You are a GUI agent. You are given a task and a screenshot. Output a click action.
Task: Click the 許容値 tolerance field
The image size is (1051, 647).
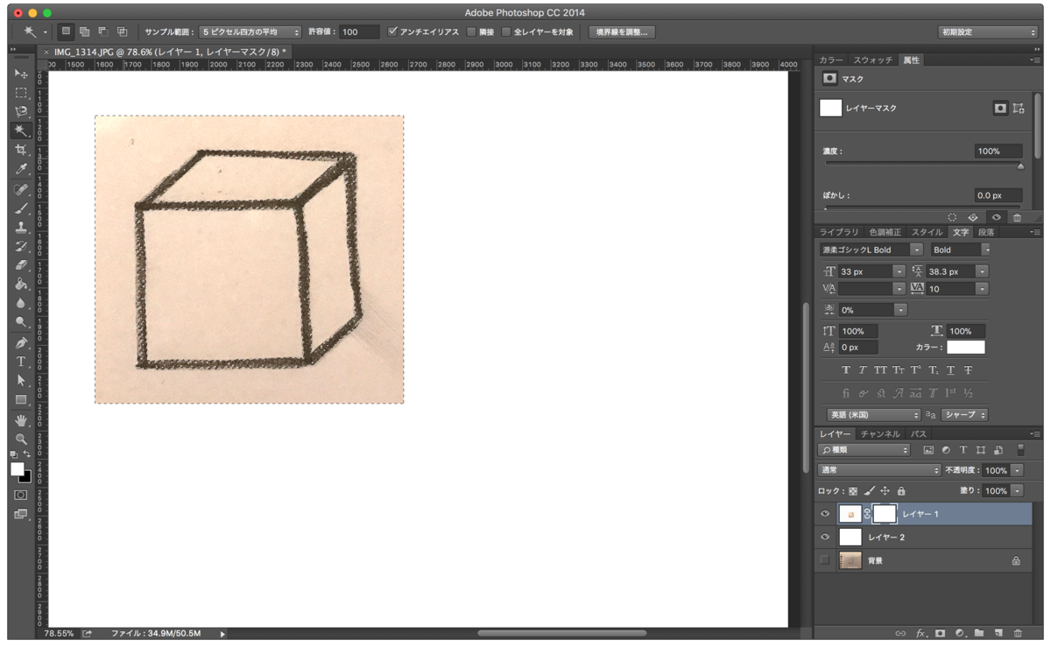click(359, 32)
